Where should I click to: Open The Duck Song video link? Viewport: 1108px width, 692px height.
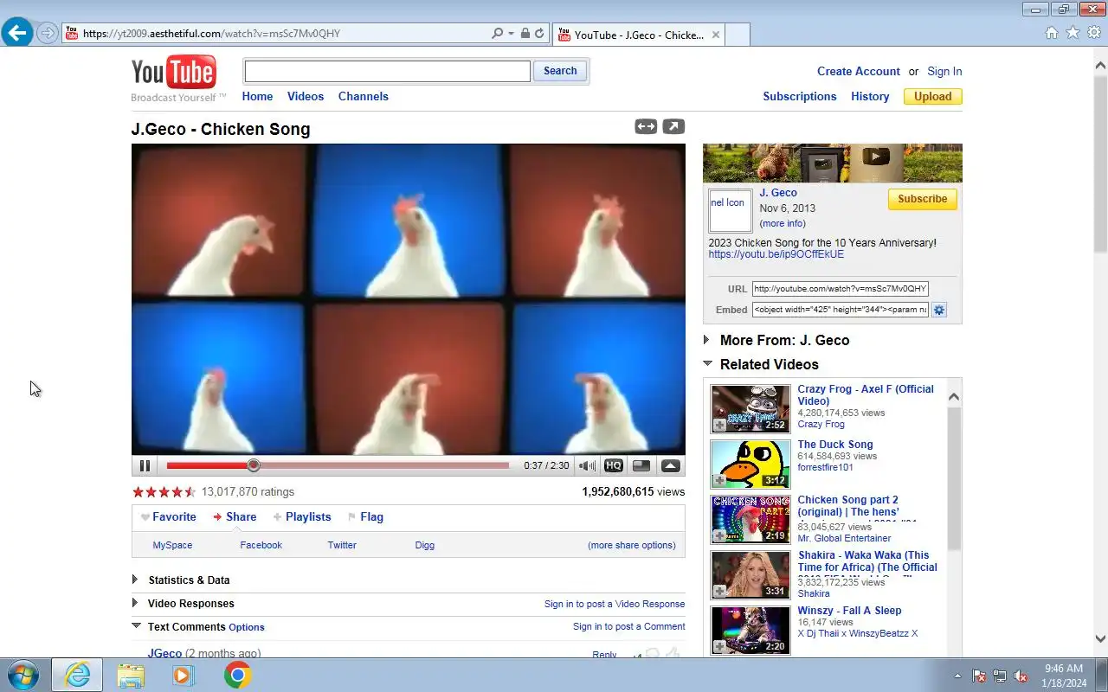click(x=835, y=445)
